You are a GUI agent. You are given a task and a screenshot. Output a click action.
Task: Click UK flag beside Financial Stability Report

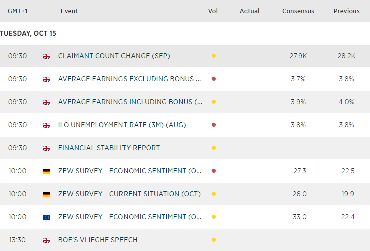pos(47,148)
